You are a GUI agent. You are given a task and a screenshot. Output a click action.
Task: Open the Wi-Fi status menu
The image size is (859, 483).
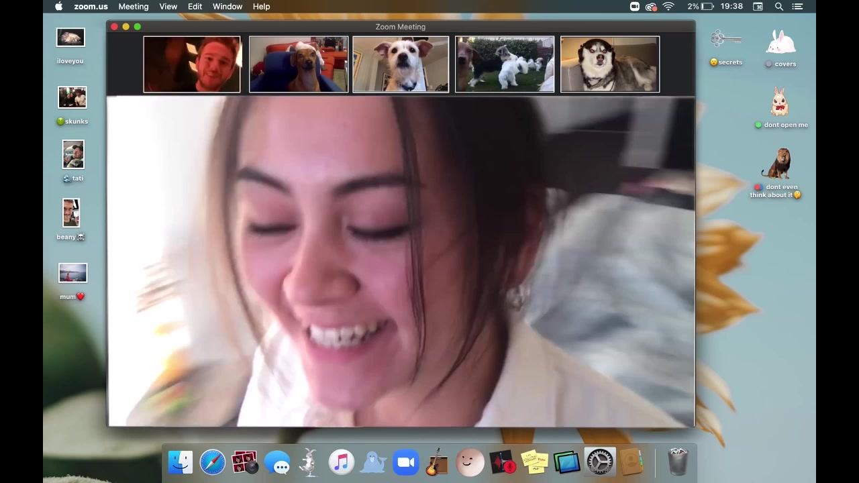[x=668, y=7]
